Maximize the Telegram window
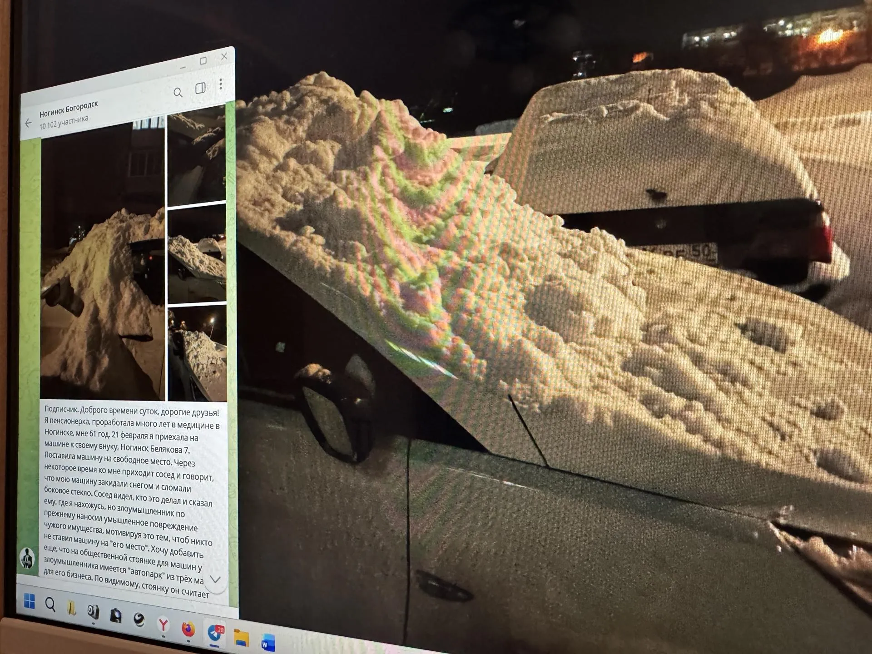Image resolution: width=872 pixels, height=654 pixels. coord(203,61)
